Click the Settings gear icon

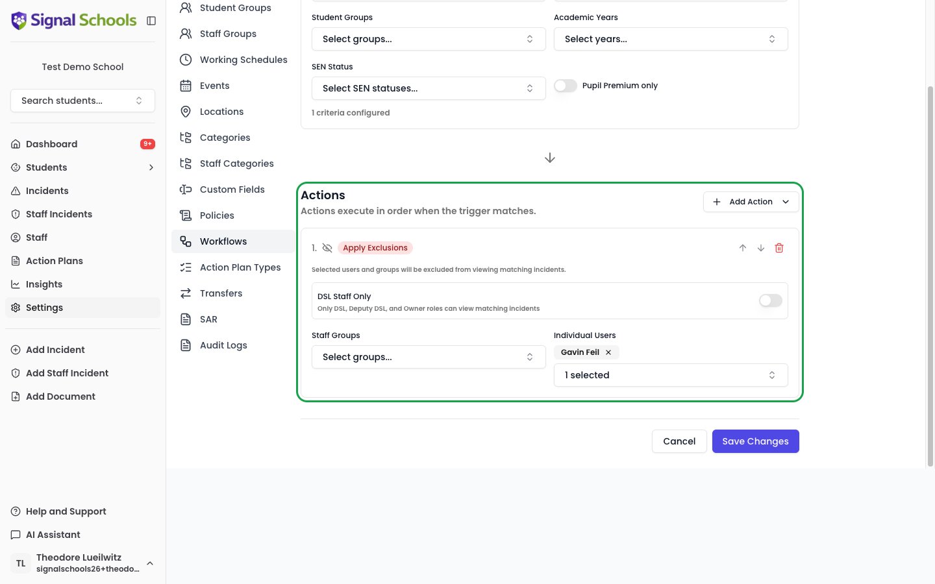[16, 308]
